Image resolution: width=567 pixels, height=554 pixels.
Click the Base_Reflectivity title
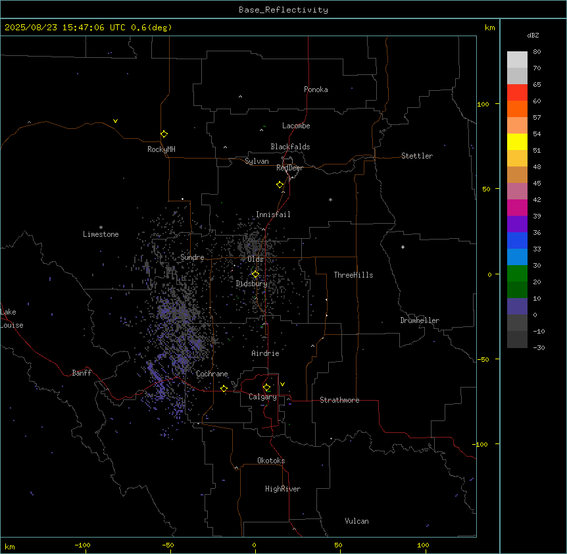pos(283,10)
